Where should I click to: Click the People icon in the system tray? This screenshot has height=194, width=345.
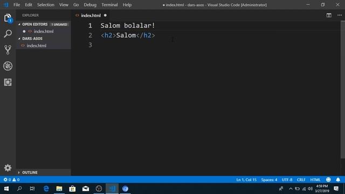click(x=281, y=189)
